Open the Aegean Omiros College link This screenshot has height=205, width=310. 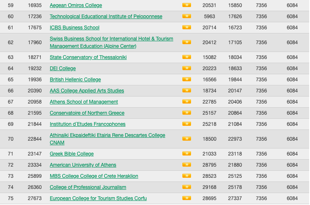[x=76, y=5]
